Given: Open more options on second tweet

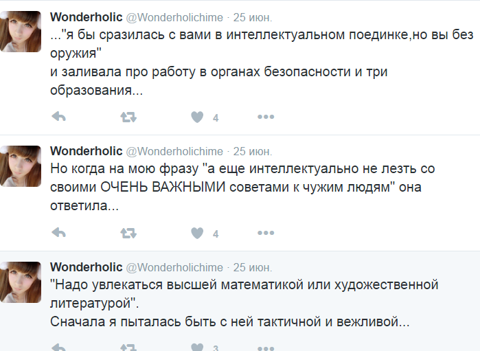Looking at the screenshot, I should 266,233.
